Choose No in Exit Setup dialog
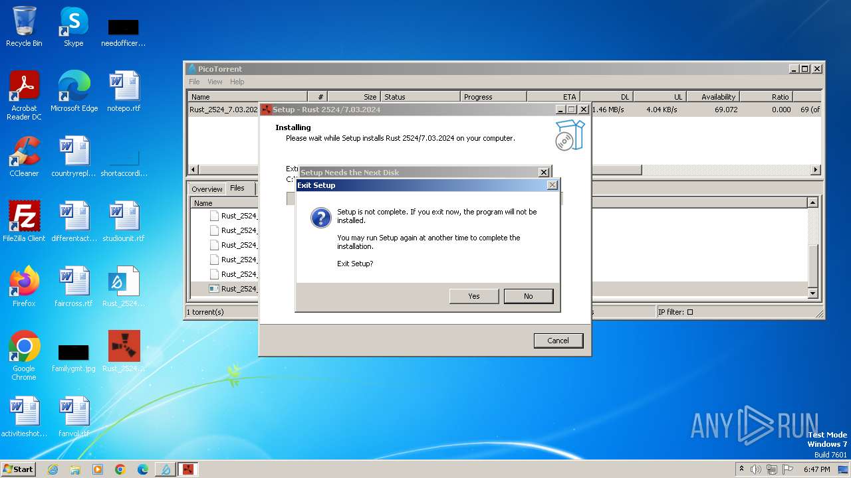 pyautogui.click(x=528, y=296)
